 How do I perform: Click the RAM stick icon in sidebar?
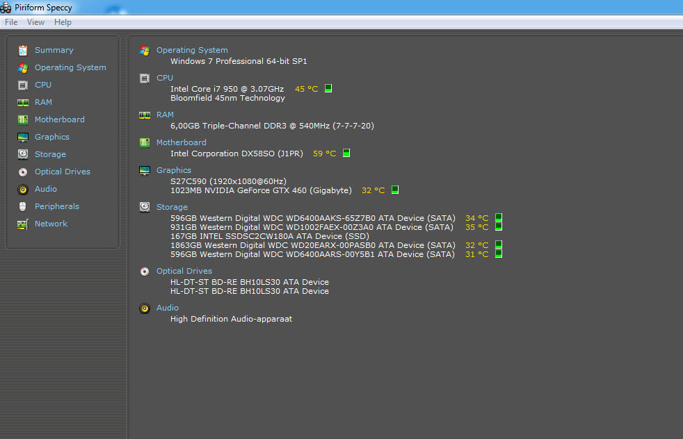coord(23,103)
